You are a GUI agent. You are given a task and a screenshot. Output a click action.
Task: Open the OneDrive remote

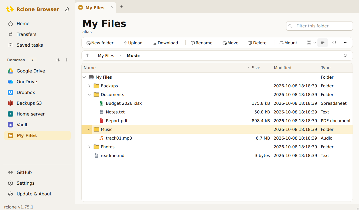37,82
